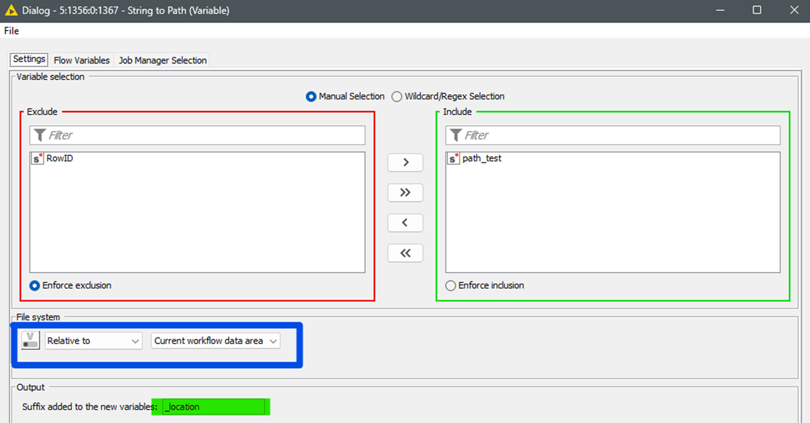Click the funnel icon in Include filter
This screenshot has height=423, width=810.
[456, 136]
